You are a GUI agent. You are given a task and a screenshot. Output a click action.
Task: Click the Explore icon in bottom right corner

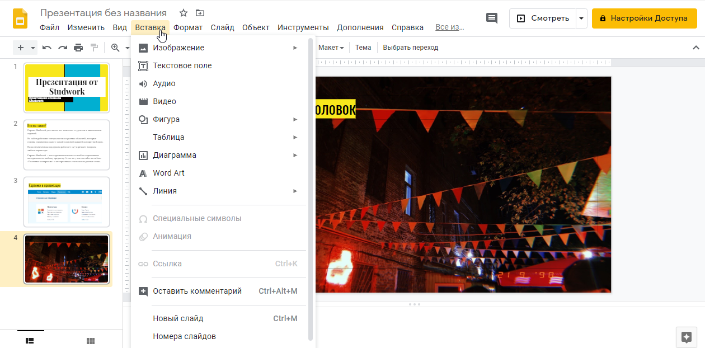(686, 337)
